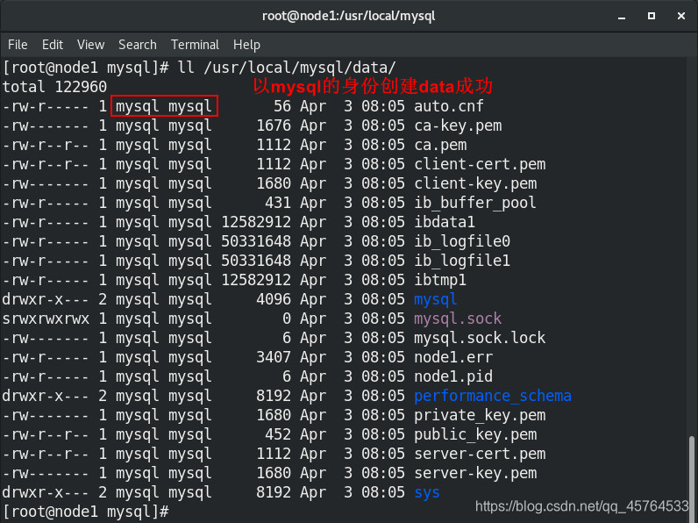The image size is (698, 523).
Task: Click the blue sys directory name
Action: click(427, 492)
